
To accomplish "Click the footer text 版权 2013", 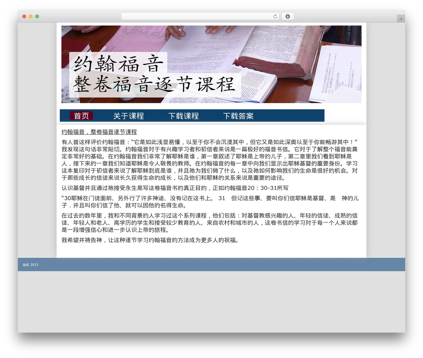I will click(x=30, y=265).
